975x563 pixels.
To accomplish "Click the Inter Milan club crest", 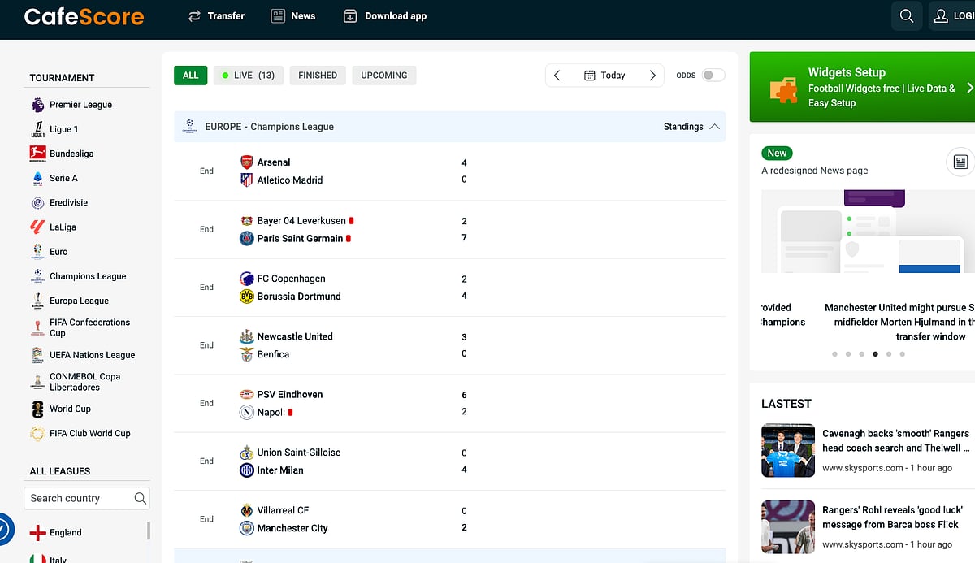I will point(247,470).
